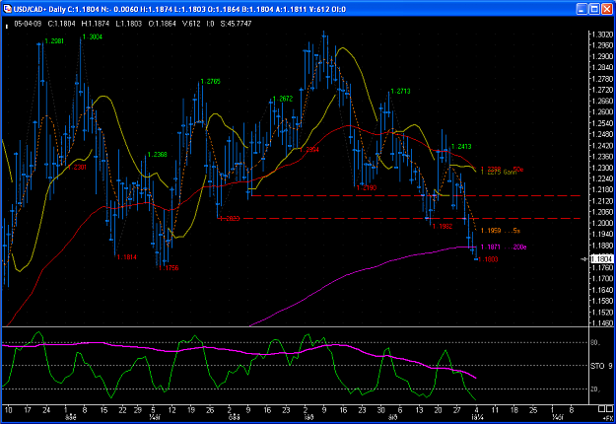Click the 1.2000 price axis value
The height and width of the screenshot is (424, 616).
(602, 223)
